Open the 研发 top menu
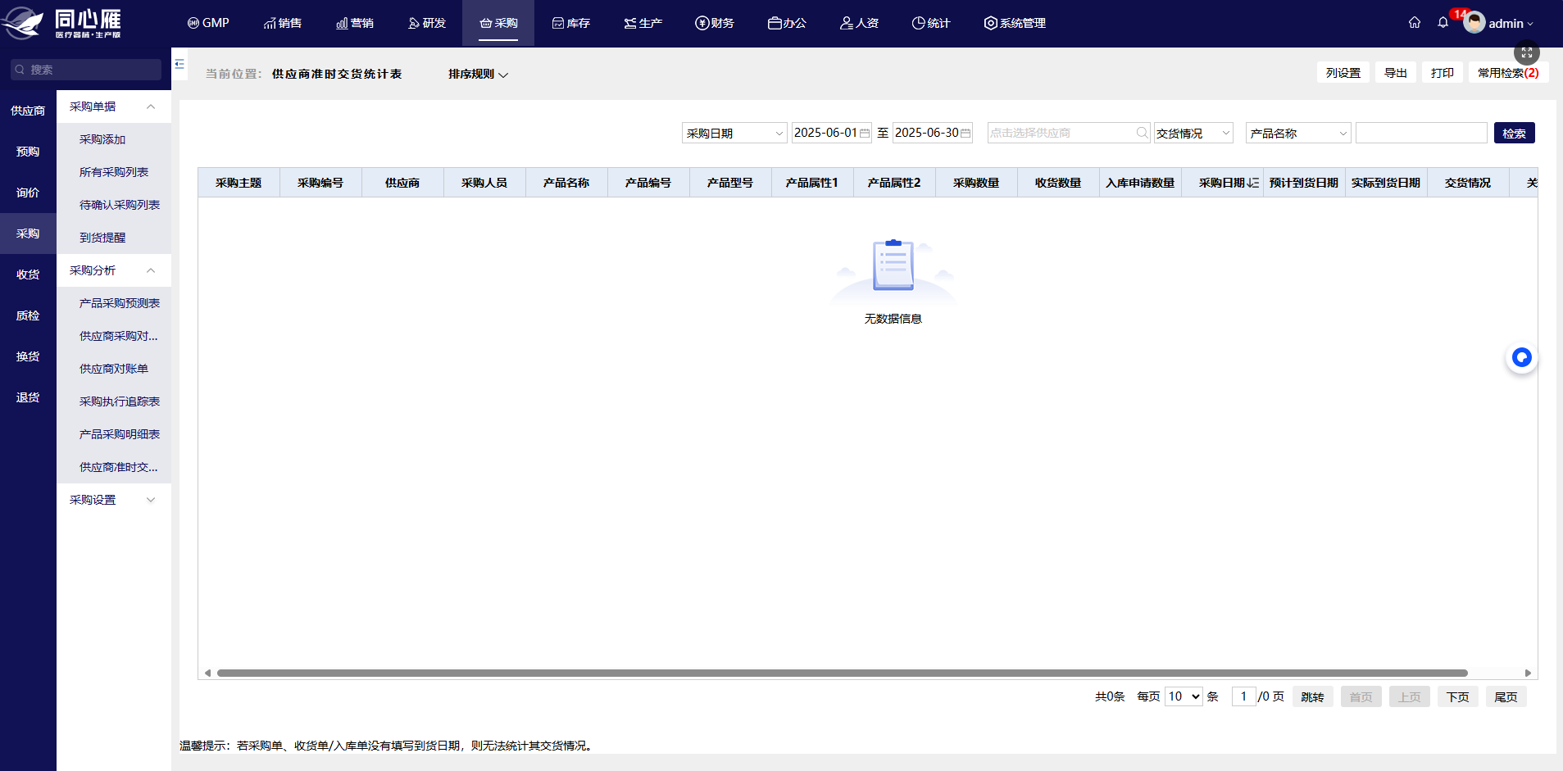 click(x=426, y=23)
